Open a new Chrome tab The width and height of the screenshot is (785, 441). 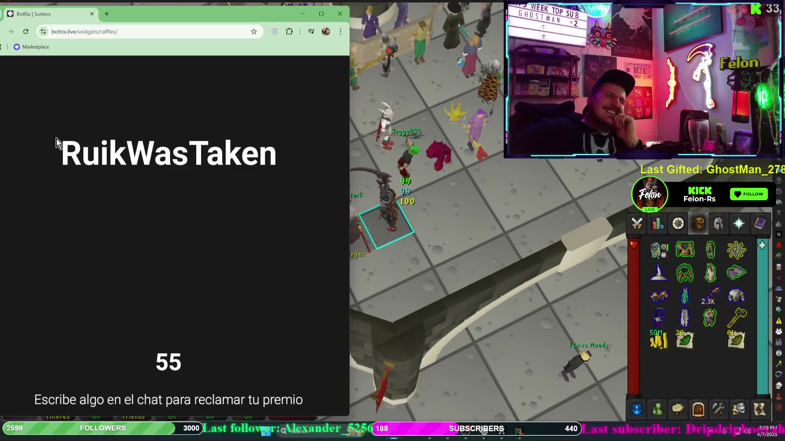point(107,14)
